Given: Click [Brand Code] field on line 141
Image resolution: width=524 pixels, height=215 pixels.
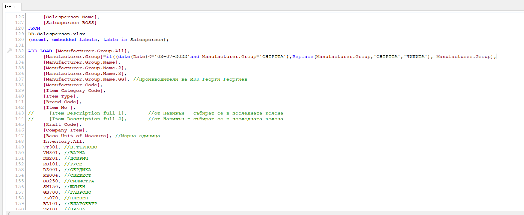Looking at the screenshot, I should tap(61, 102).
